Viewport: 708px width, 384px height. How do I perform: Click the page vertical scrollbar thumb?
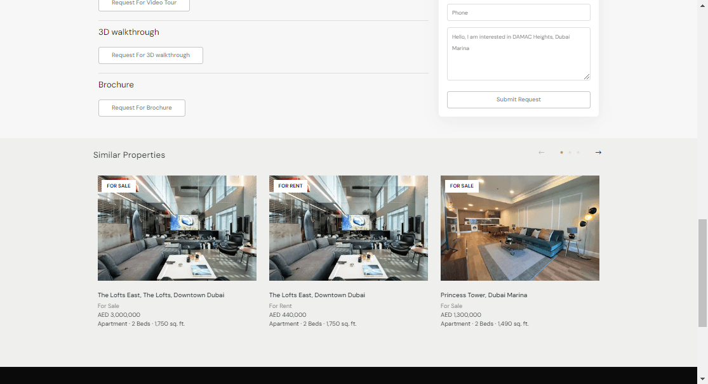tap(702, 272)
